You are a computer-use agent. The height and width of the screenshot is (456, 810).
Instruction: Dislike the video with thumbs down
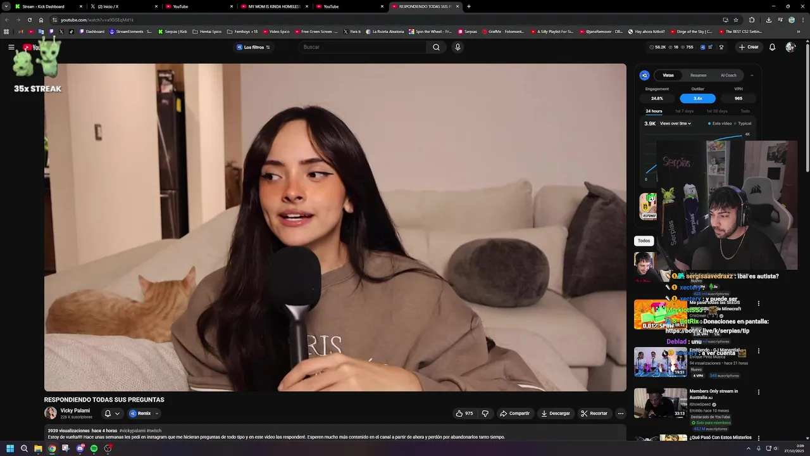(485, 414)
